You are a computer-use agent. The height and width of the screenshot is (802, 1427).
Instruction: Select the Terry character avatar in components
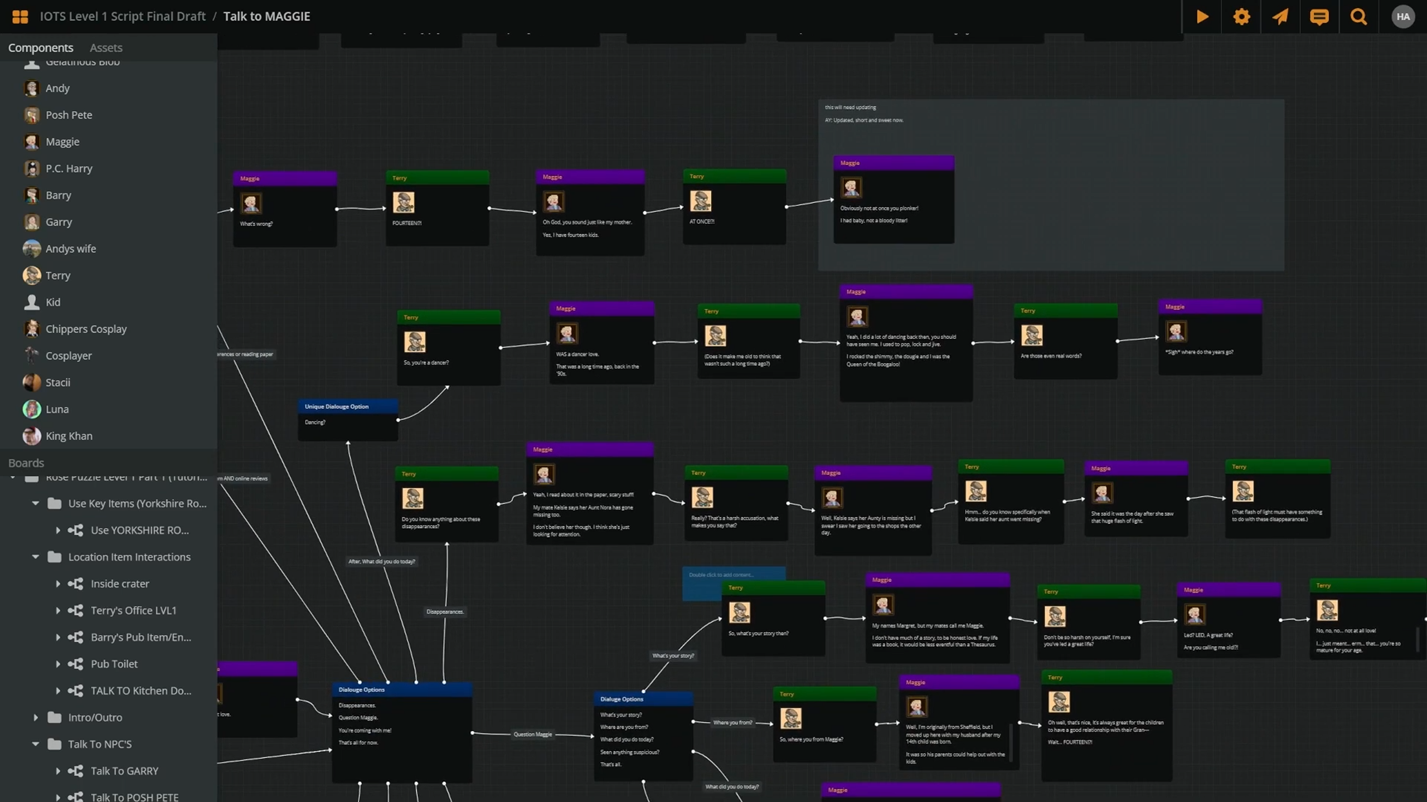[x=32, y=275]
